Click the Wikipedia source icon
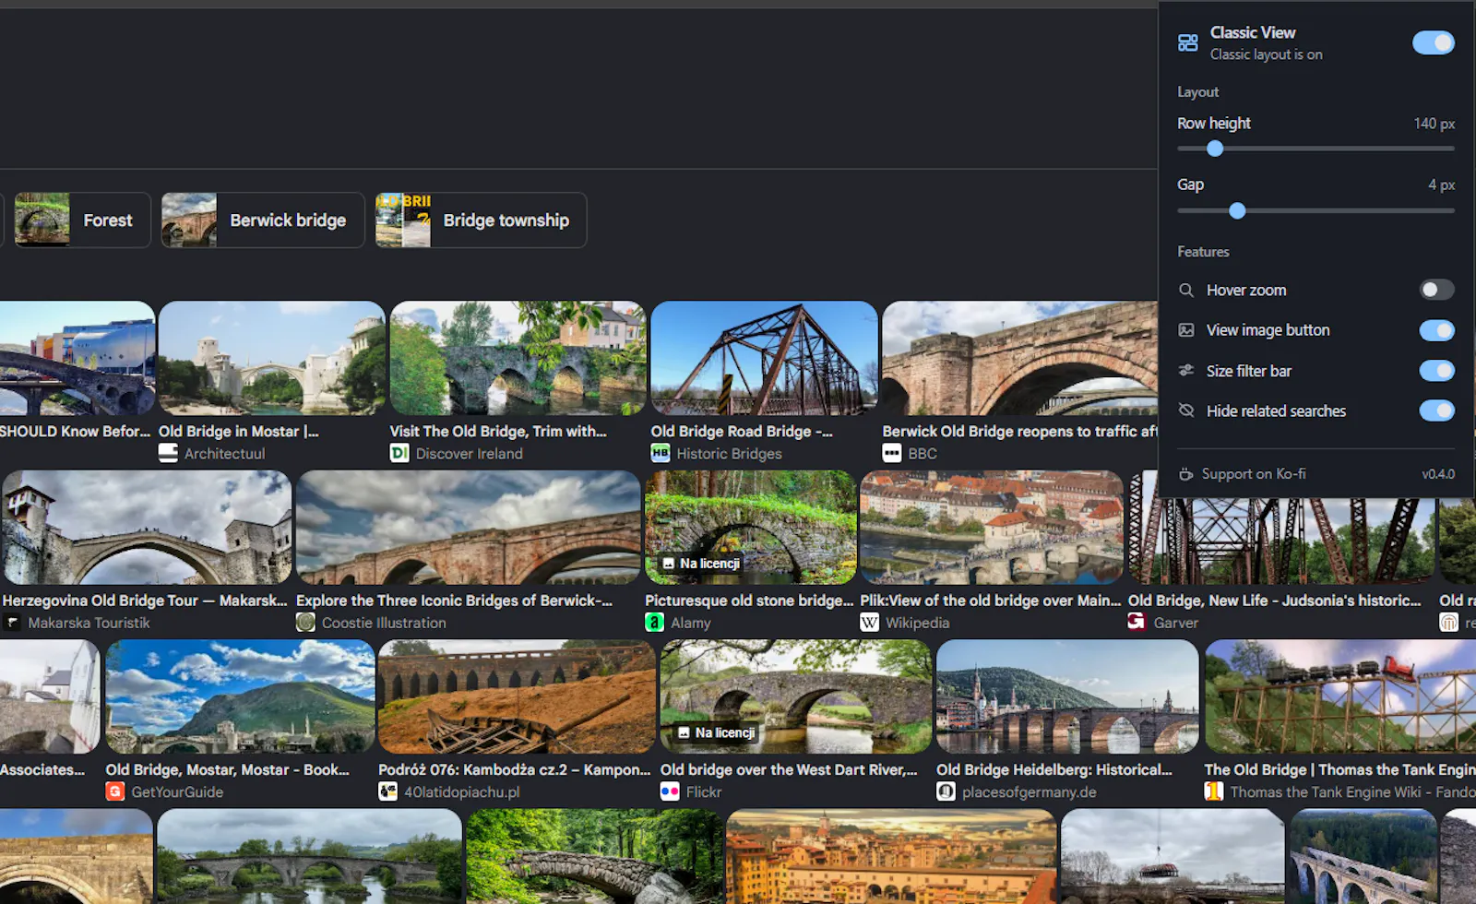Screen dimensions: 1476x904 [x=870, y=623]
